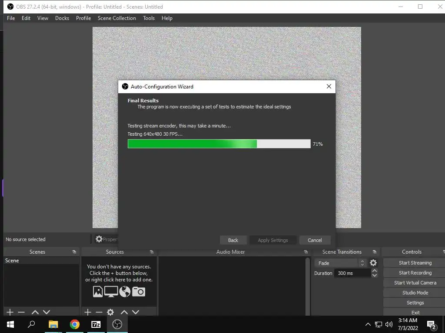Viewport: 445px width, 333px height.
Task: Click the camera icon in Sources
Action: click(139, 291)
